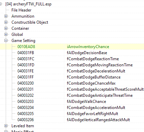Select the Game Setting group label
This screenshot has width=144, height=132.
tap(23, 41)
